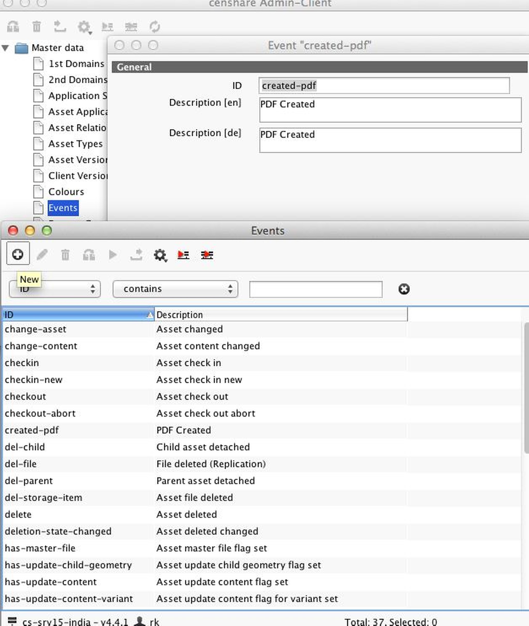This screenshot has height=626, width=529.
Task: Open the 'contains' filter operator dropdown
Action: click(x=175, y=289)
